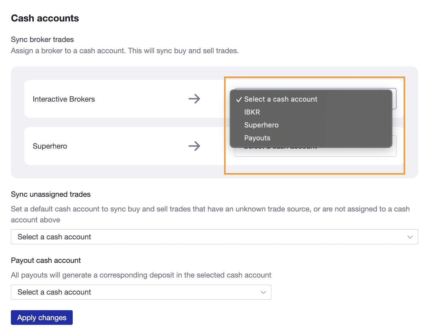Image resolution: width=432 pixels, height=336 pixels.
Task: Click the arrow icon next to Interactive Brokers
Action: 194,99
